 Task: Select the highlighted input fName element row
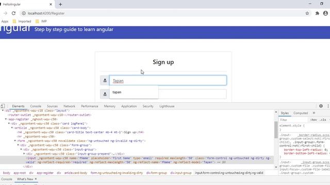coord(137,160)
